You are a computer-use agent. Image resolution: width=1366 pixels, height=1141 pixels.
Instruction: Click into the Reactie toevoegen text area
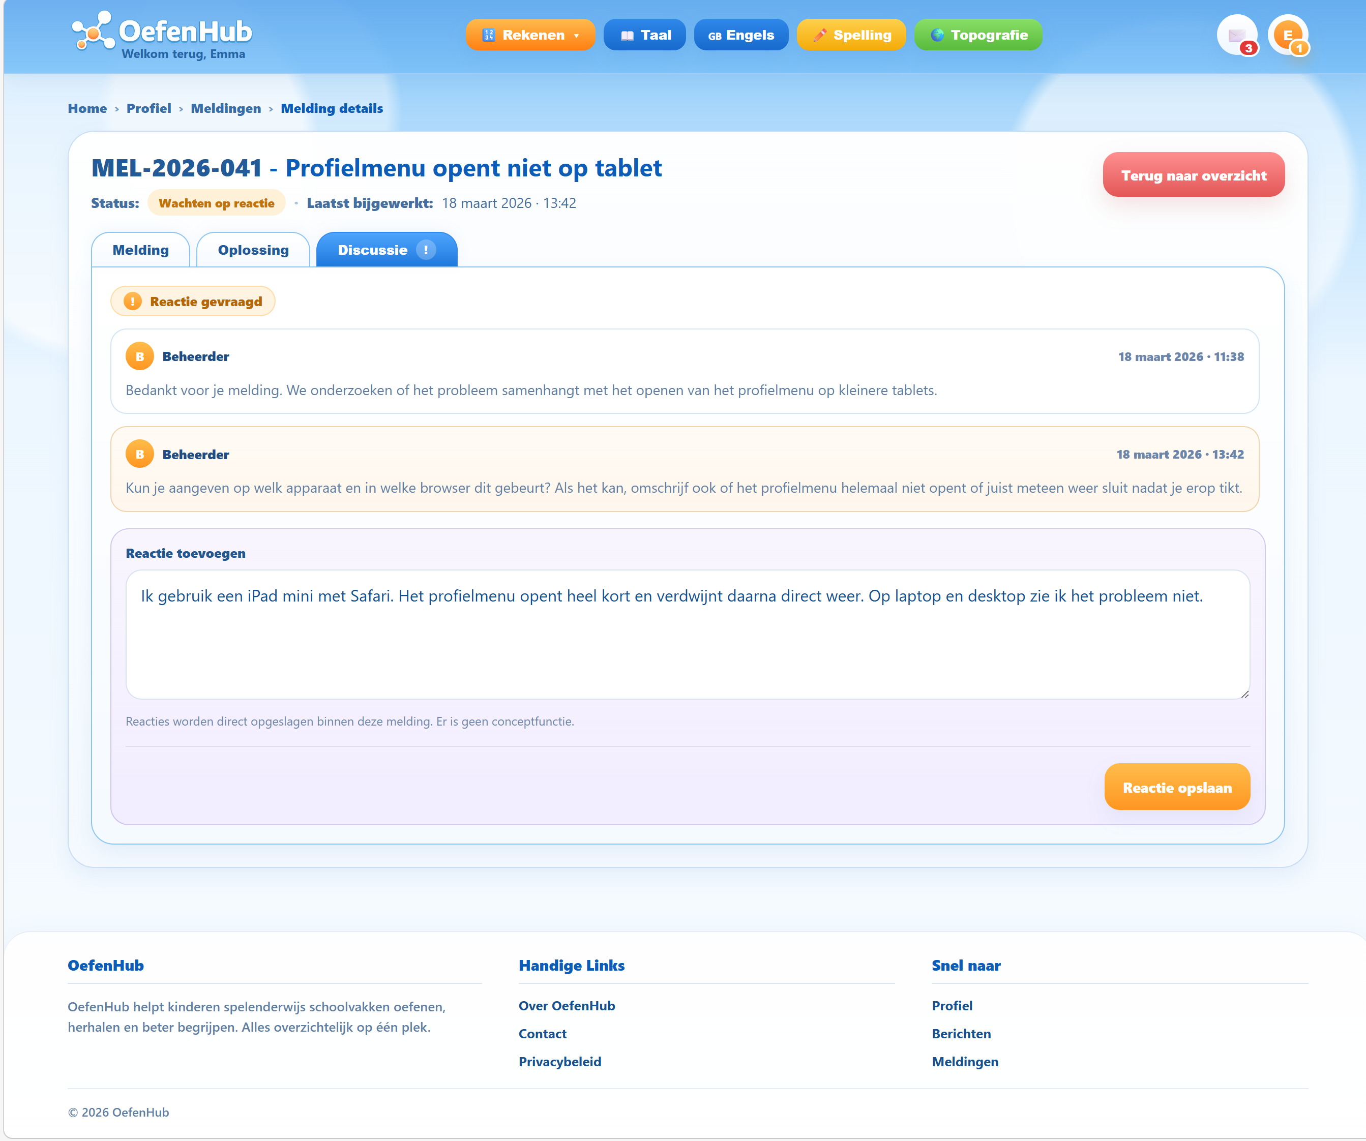click(688, 635)
